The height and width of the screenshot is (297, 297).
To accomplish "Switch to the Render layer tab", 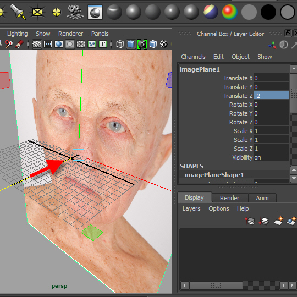I will (x=229, y=198).
